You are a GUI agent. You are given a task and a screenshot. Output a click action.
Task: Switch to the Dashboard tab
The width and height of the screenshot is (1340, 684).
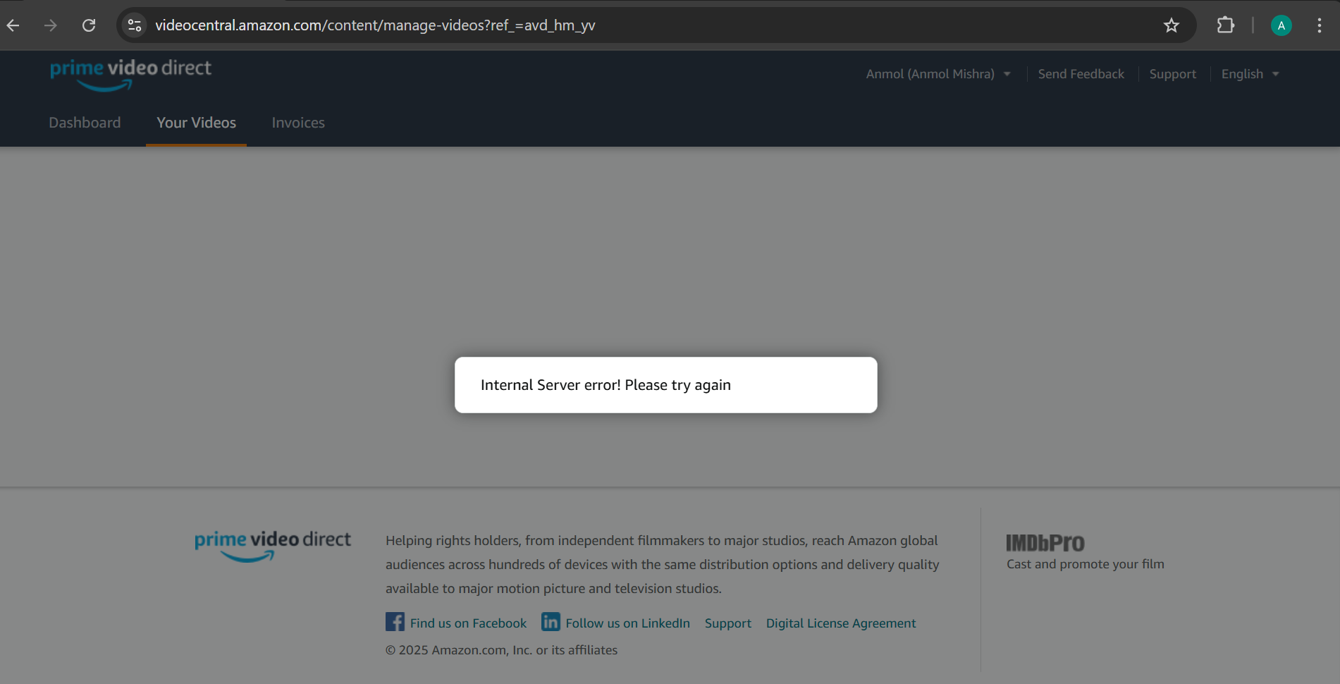click(85, 123)
